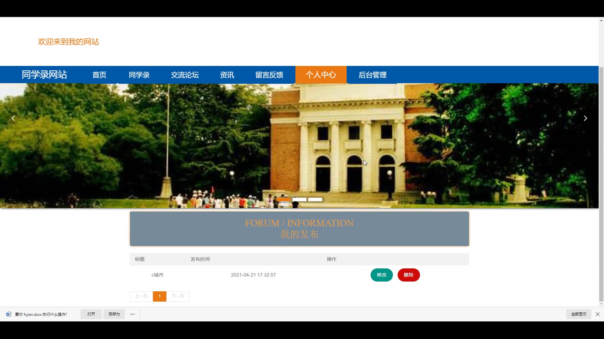The height and width of the screenshot is (339, 604).
Task: Navigate to 首页 home page
Action: [99, 75]
